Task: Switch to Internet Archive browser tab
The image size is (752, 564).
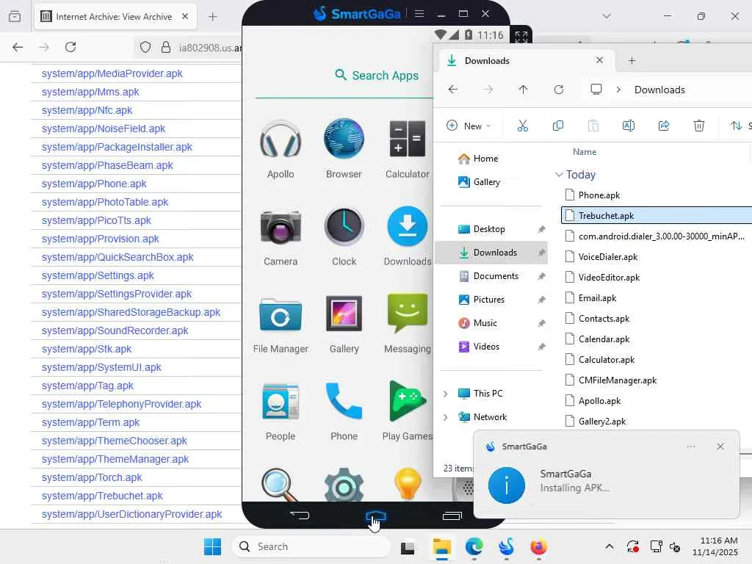Action: 115,17
